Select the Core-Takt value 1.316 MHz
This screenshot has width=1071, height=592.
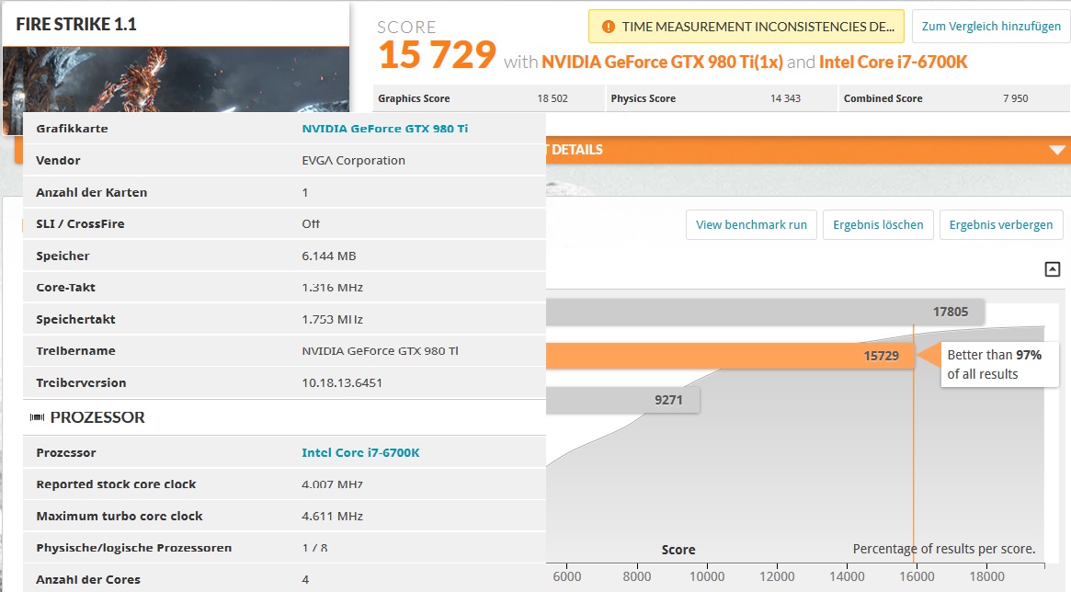tap(332, 288)
